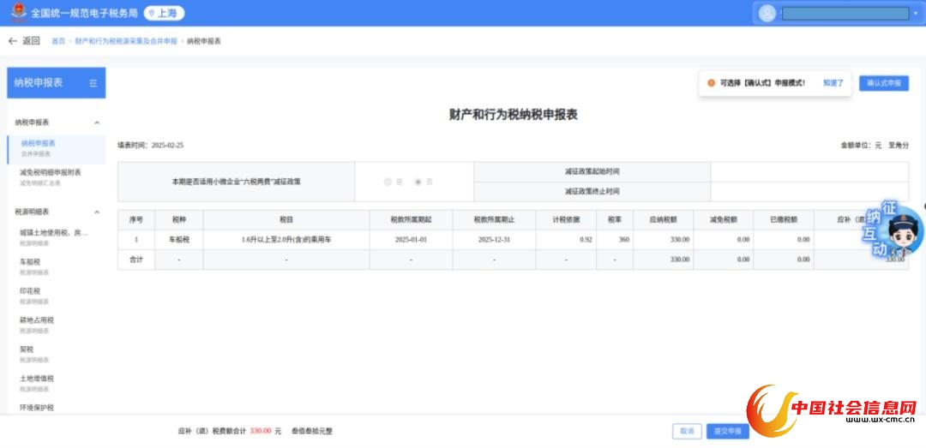Screen dimensions: 926x448
Task: Click the 上海 location pin badge
Action: (164, 13)
